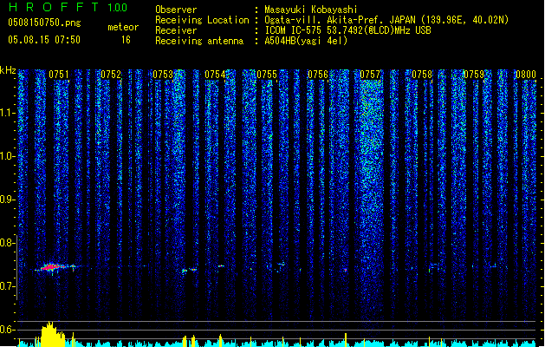Click the 0800 time marker

[526, 75]
